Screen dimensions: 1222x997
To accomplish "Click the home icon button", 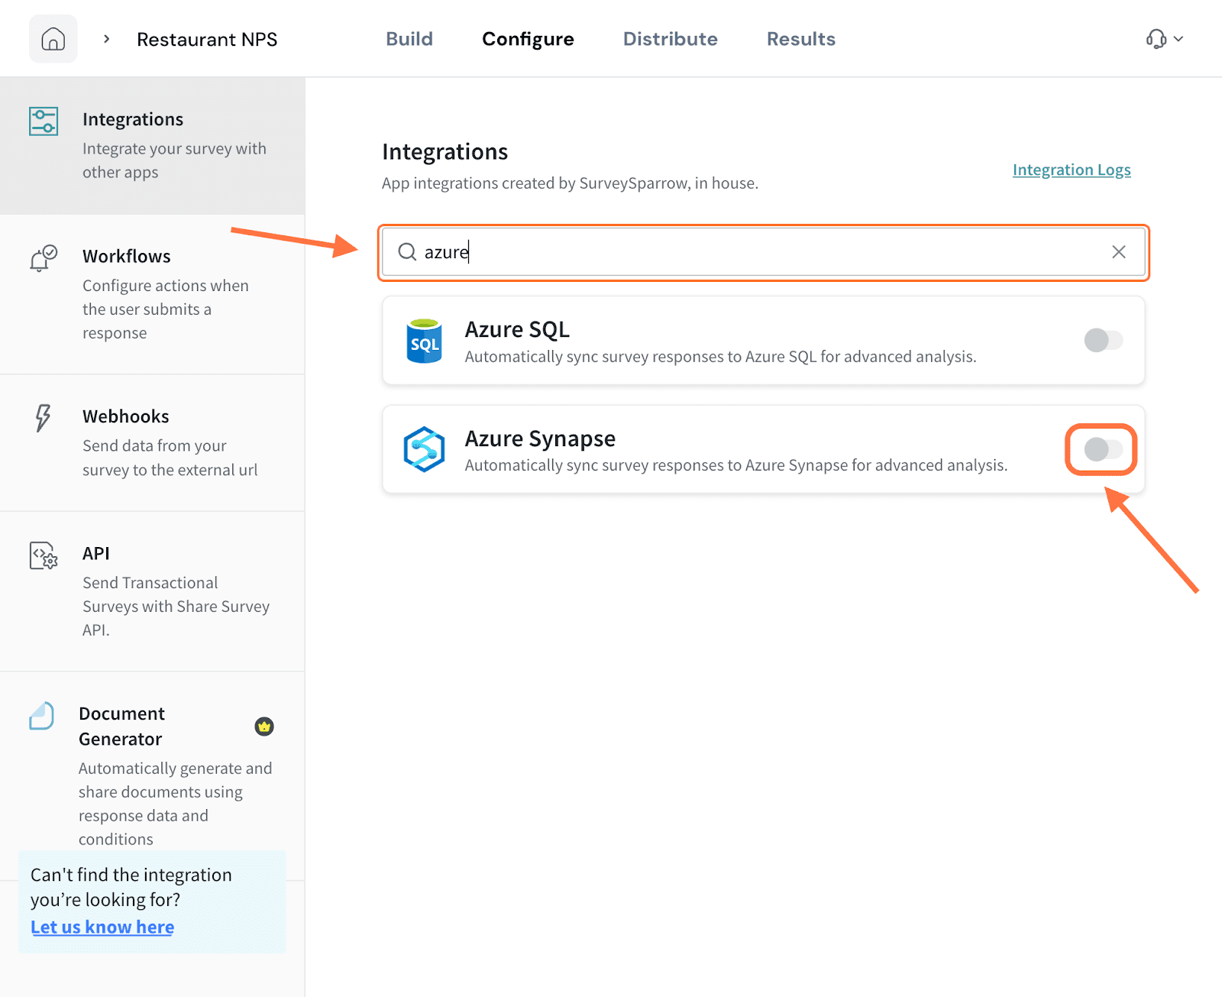I will 53,39.
